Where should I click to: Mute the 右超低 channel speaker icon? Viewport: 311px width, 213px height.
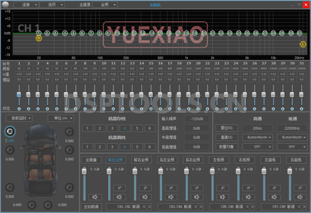[300, 197]
